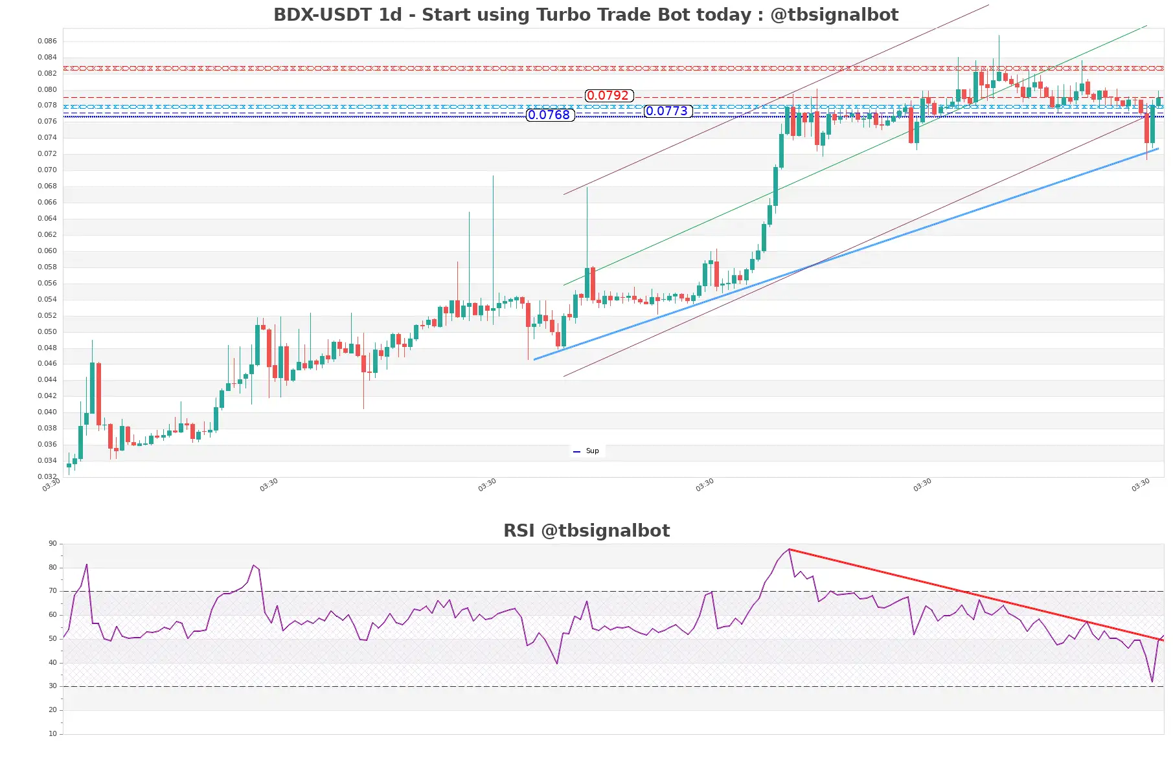This screenshot has width=1173, height=782.
Task: Click the 0.078 price axis label
Action: (x=47, y=106)
